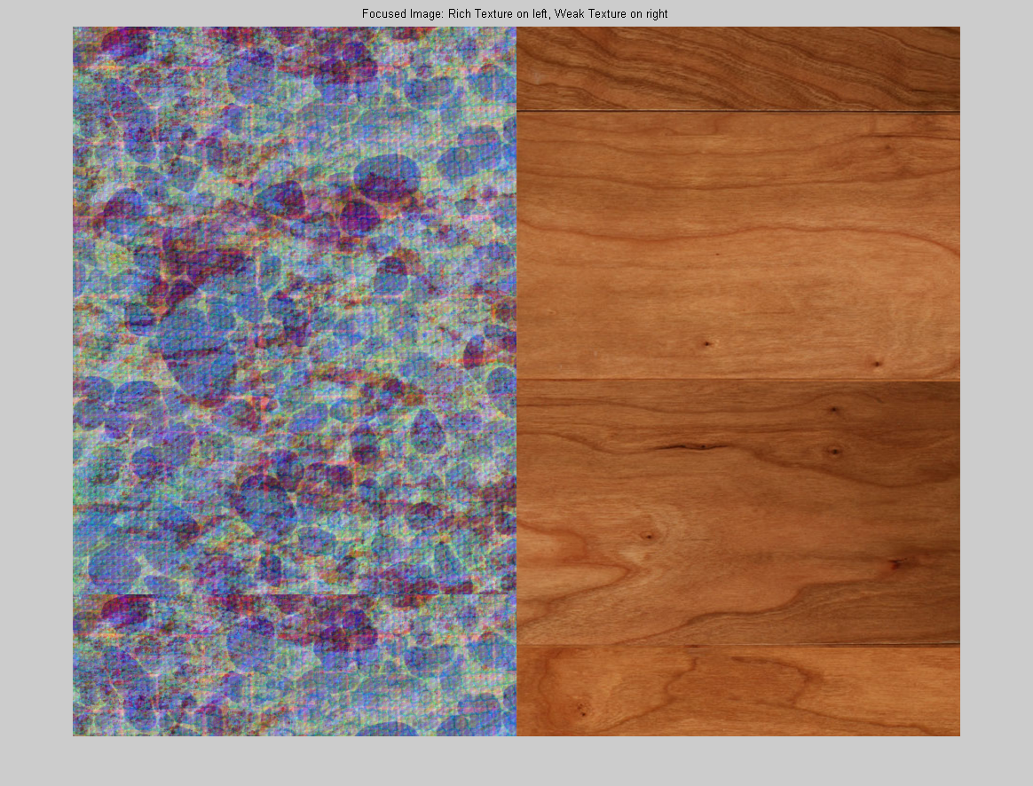The height and width of the screenshot is (786, 1033).
Task: Click the gray figure margin left of the image
Action: coord(35,381)
